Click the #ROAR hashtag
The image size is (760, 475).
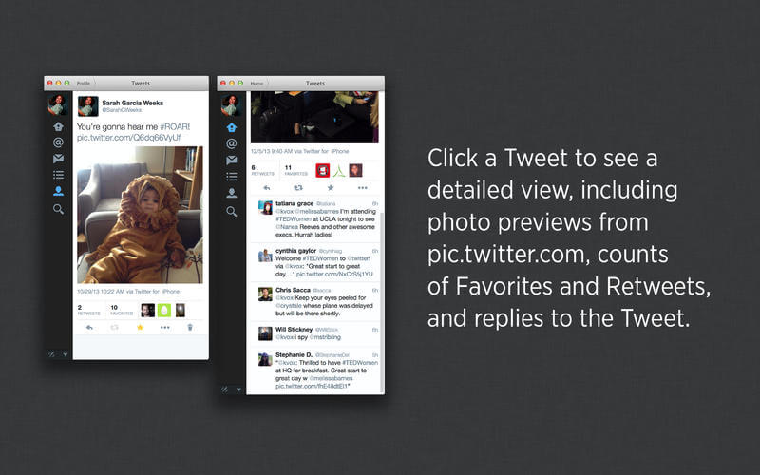coord(175,126)
